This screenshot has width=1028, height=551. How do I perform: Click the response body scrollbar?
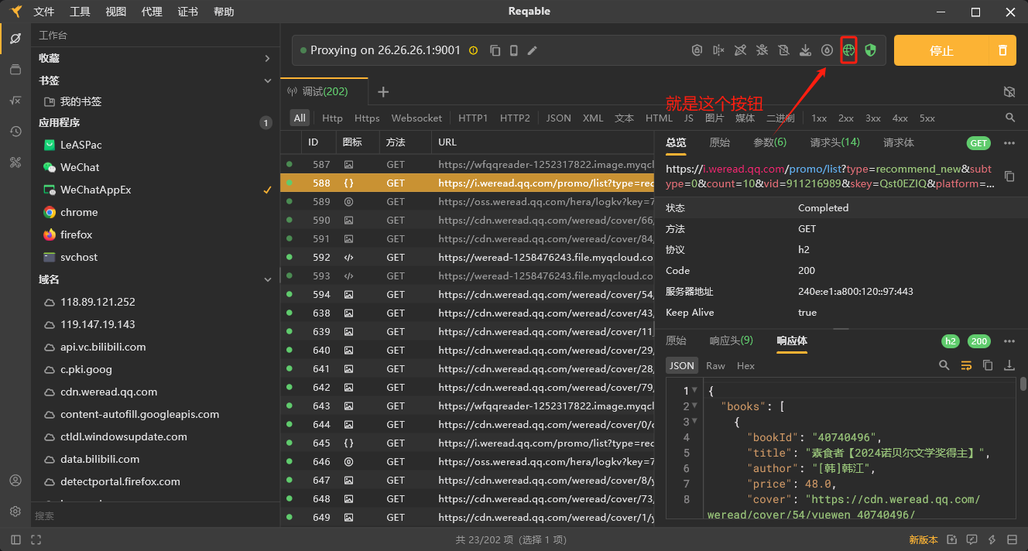pos(1023,383)
